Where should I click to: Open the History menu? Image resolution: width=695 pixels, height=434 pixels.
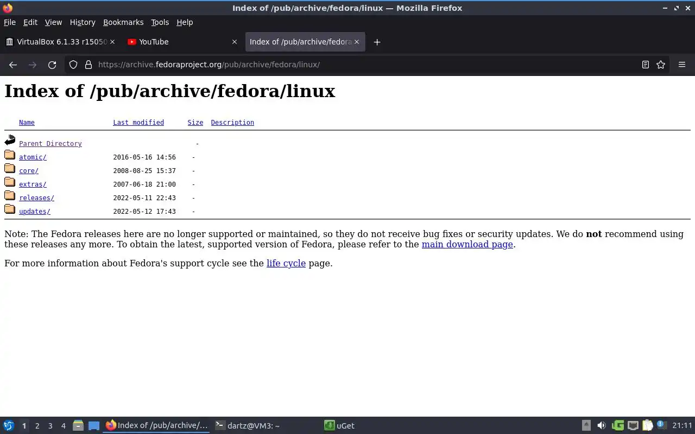83,22
